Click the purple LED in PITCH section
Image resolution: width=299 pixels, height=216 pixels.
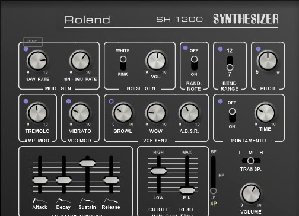(x=258, y=49)
